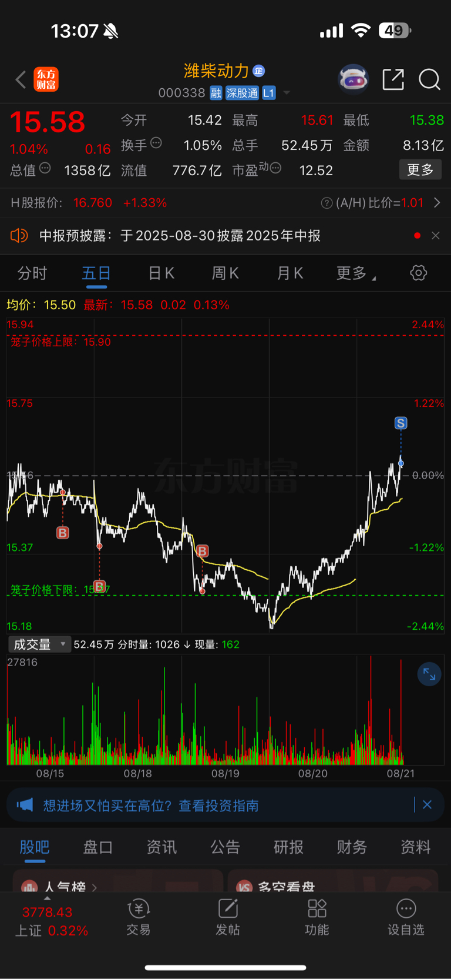
Task: Tap the fullscreen expand chart icon
Action: pyautogui.click(x=429, y=674)
